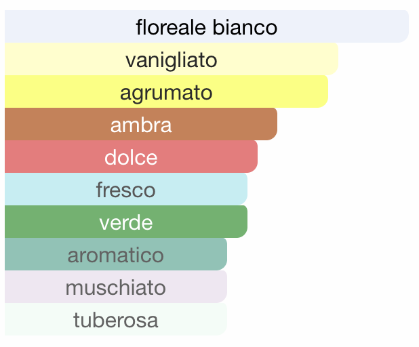Click the ambra brown bar

tap(141, 124)
